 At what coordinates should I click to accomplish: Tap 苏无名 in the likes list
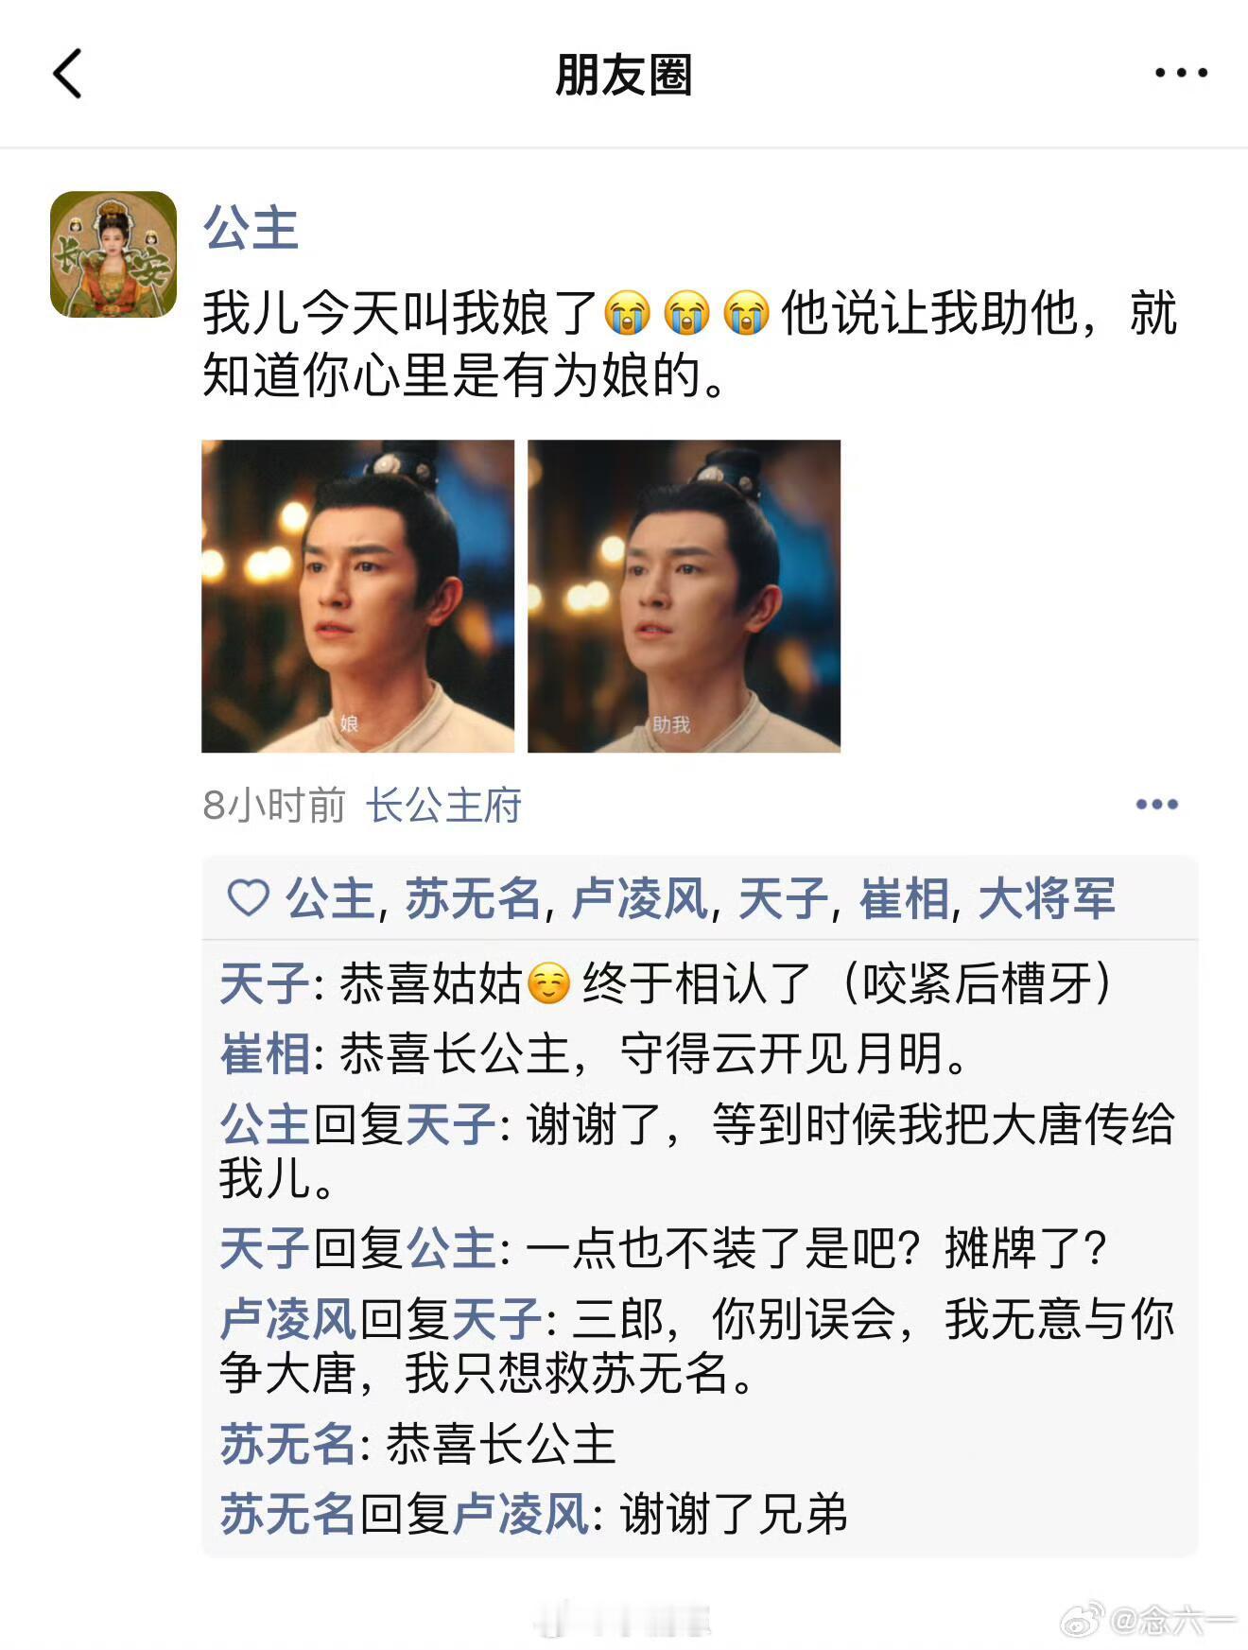[x=473, y=897]
